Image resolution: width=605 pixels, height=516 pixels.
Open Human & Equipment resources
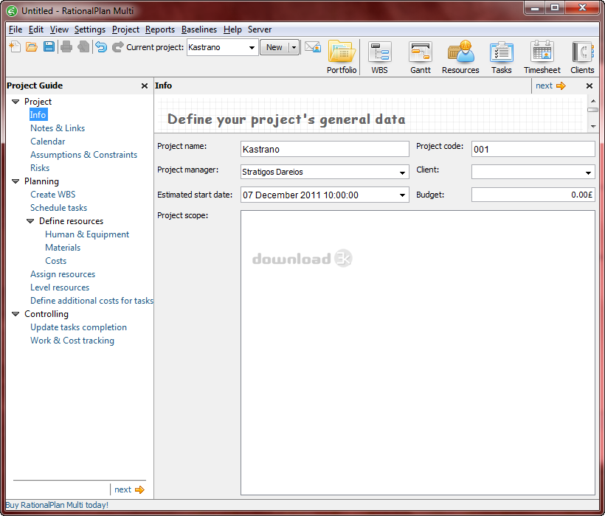(87, 234)
